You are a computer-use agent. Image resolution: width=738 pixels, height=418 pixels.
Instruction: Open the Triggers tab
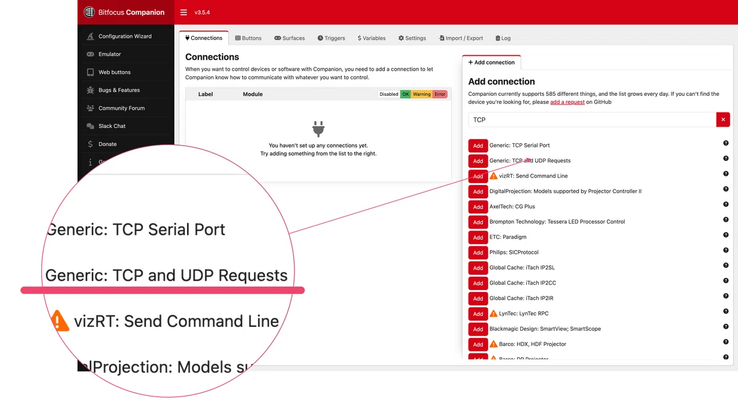pyautogui.click(x=331, y=38)
